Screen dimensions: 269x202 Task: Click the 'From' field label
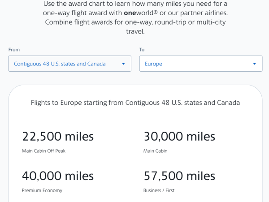14,50
